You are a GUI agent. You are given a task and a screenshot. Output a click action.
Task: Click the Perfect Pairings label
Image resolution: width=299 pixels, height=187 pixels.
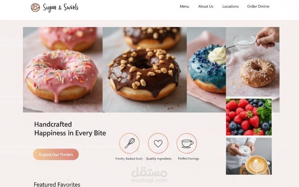click(188, 159)
